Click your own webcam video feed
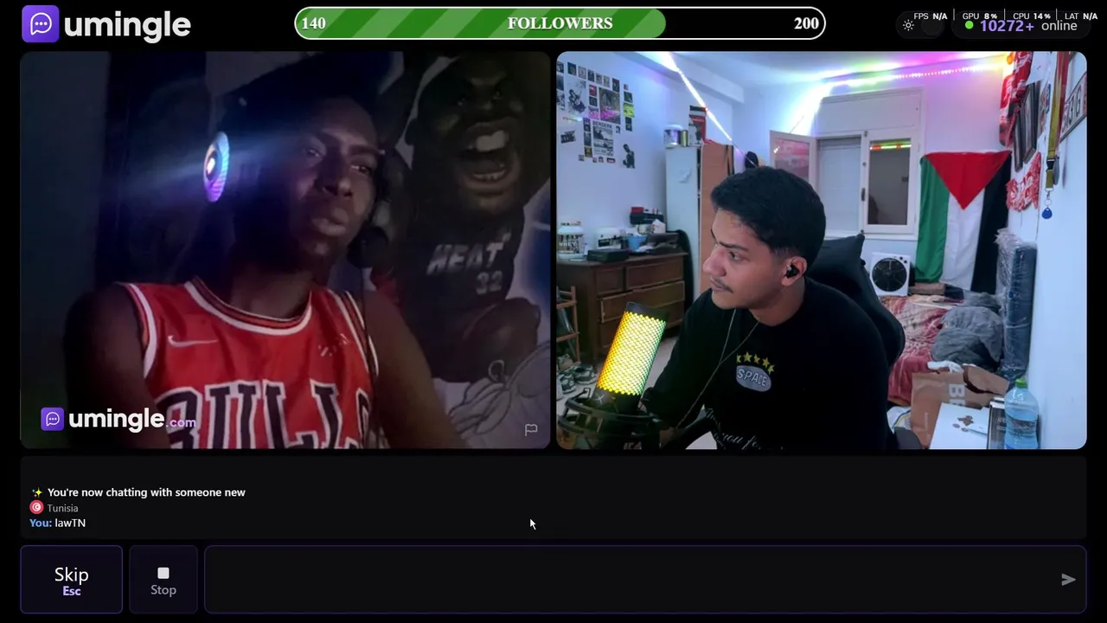 (x=822, y=250)
